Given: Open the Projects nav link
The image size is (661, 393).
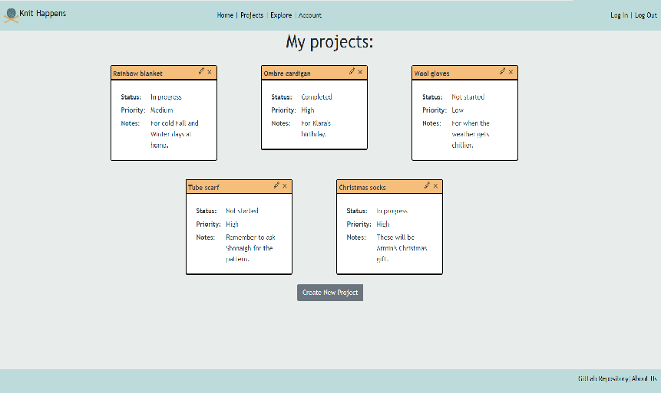Looking at the screenshot, I should (x=252, y=15).
